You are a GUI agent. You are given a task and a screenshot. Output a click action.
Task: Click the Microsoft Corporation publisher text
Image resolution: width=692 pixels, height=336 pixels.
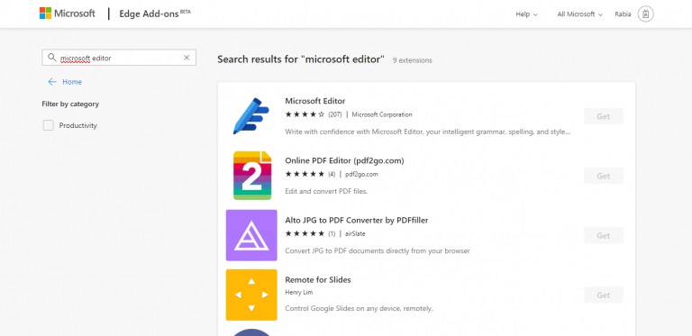[x=382, y=114]
